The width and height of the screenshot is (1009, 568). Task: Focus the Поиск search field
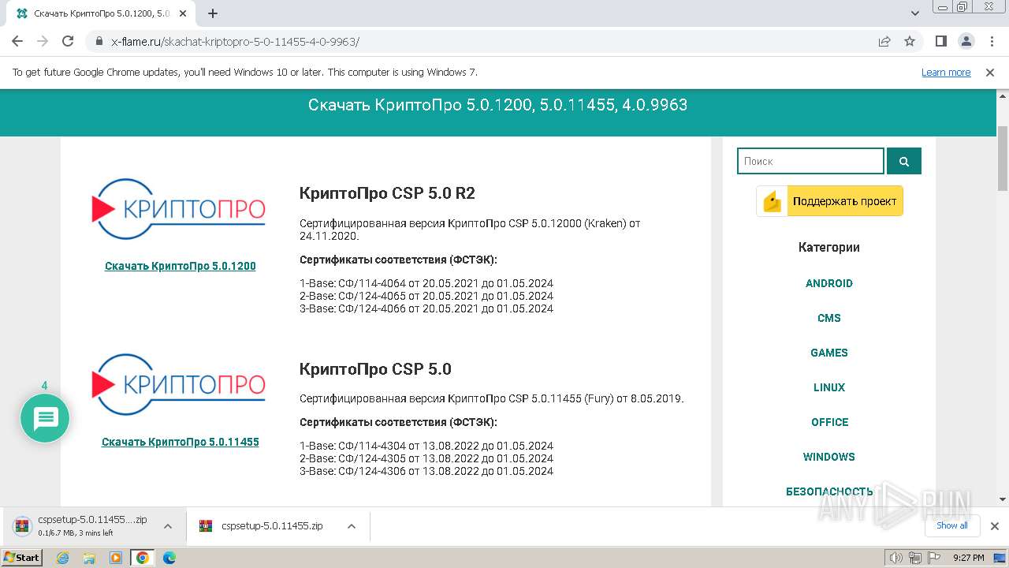tap(810, 161)
